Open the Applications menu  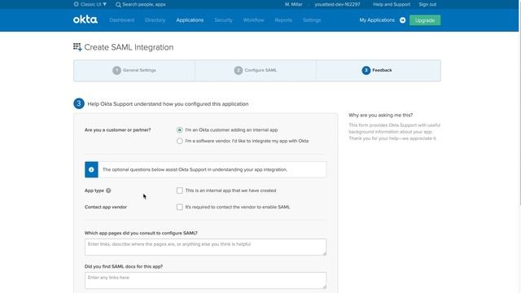click(190, 20)
